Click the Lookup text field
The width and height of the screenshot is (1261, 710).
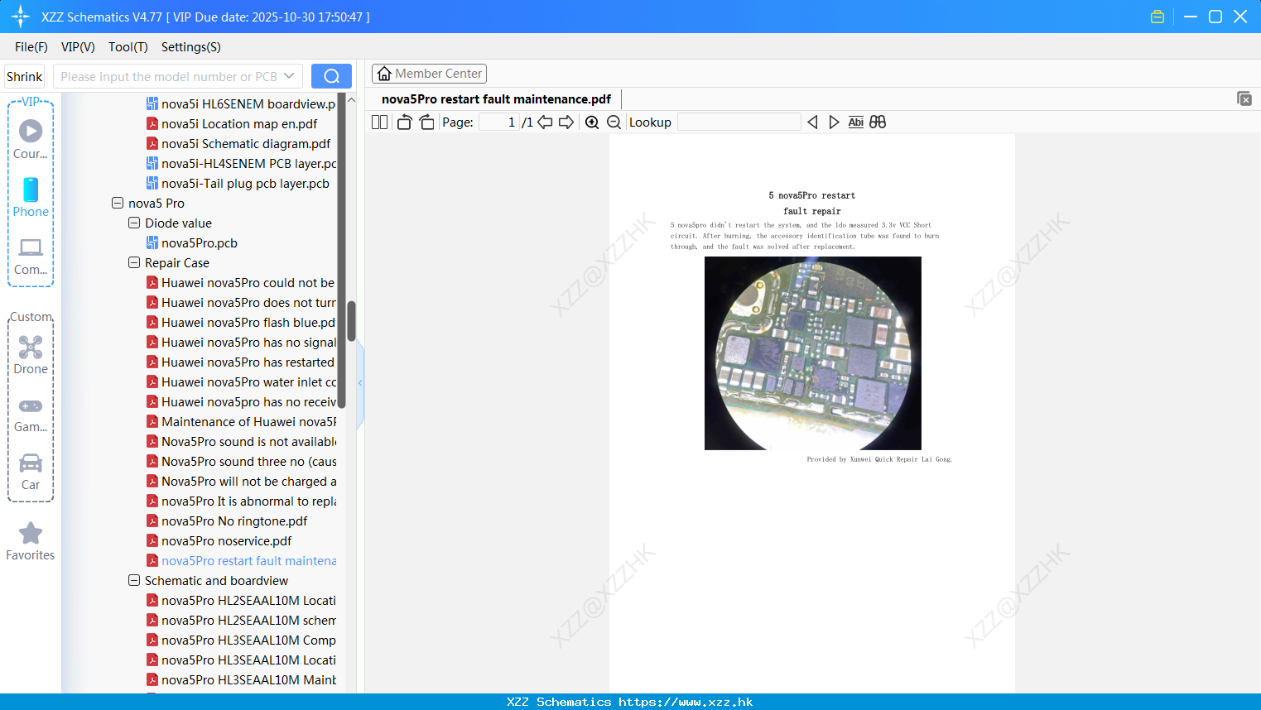pos(739,122)
